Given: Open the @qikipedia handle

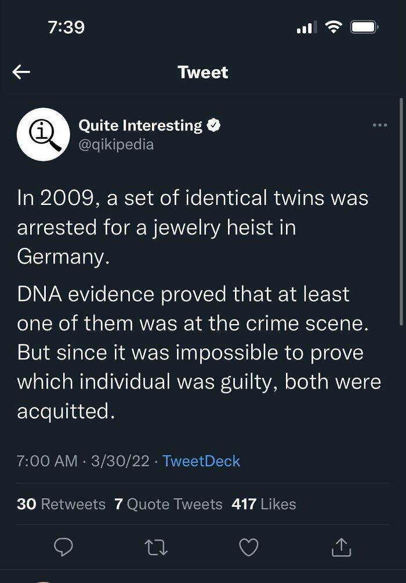Looking at the screenshot, I should (x=116, y=144).
